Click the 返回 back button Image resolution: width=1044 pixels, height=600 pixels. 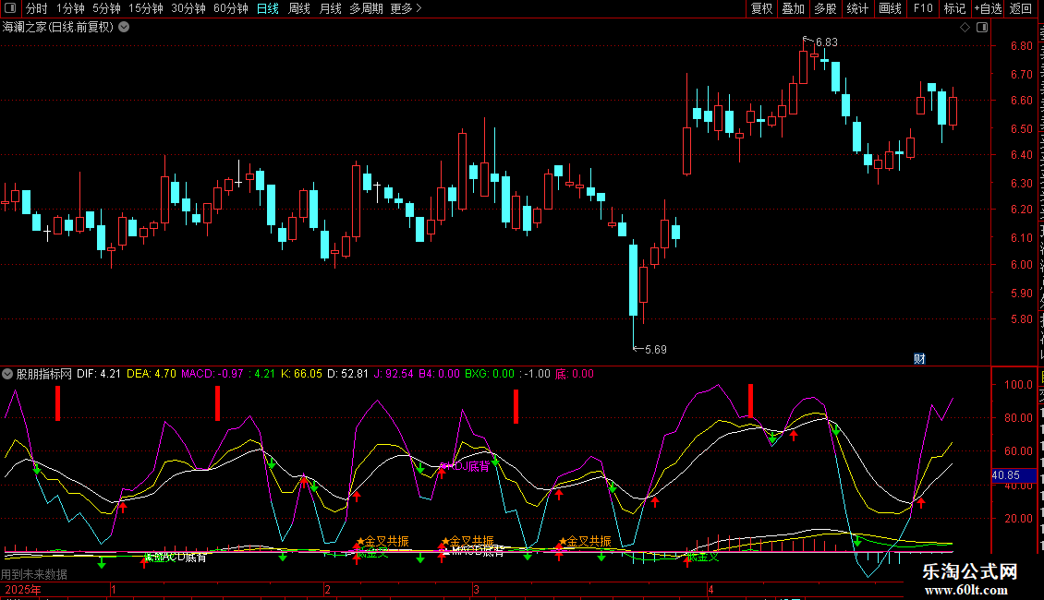(x=1021, y=8)
